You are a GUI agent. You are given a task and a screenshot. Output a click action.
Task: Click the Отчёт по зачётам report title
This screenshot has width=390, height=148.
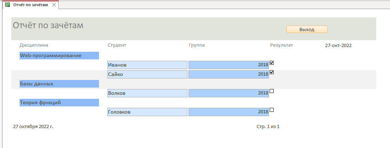click(x=48, y=25)
